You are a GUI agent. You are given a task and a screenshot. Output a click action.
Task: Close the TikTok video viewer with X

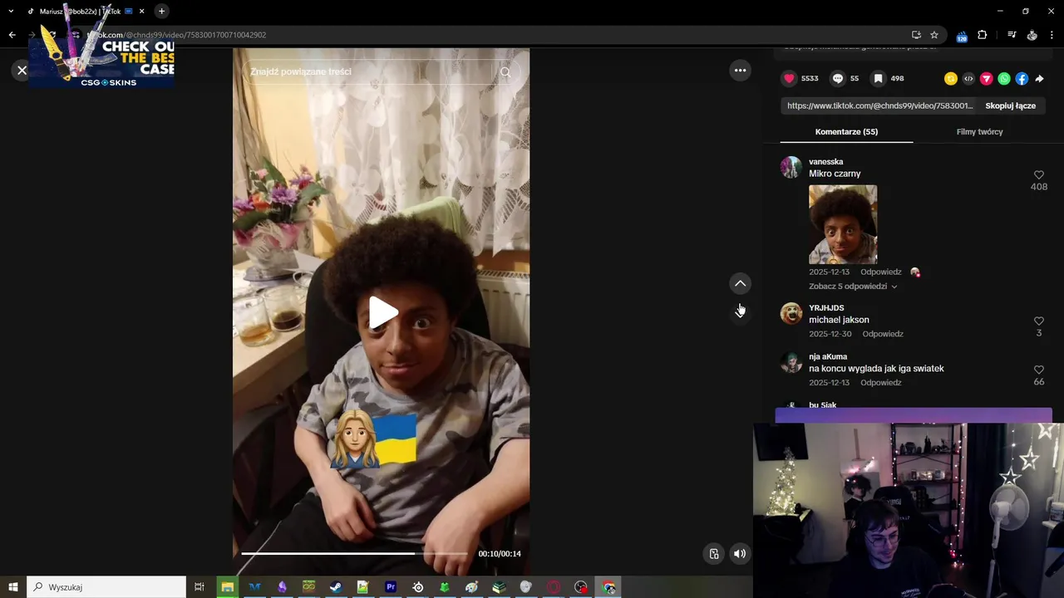point(22,71)
